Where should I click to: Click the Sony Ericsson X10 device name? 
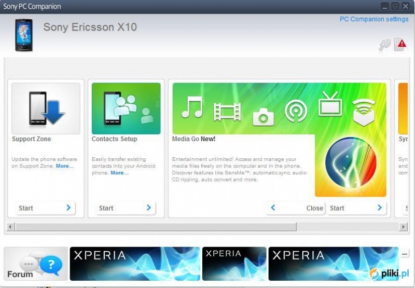click(x=90, y=27)
